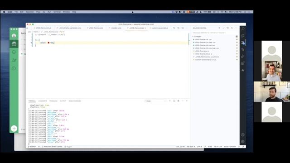Click Go Live in the status bar
The height and width of the screenshot is (163, 290).
[x=218, y=147]
